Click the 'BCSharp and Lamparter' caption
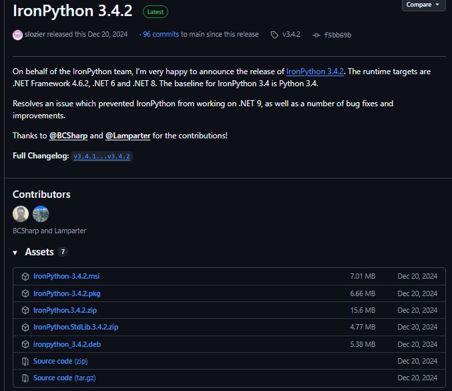Viewport: 452px width, 391px height. [x=49, y=231]
